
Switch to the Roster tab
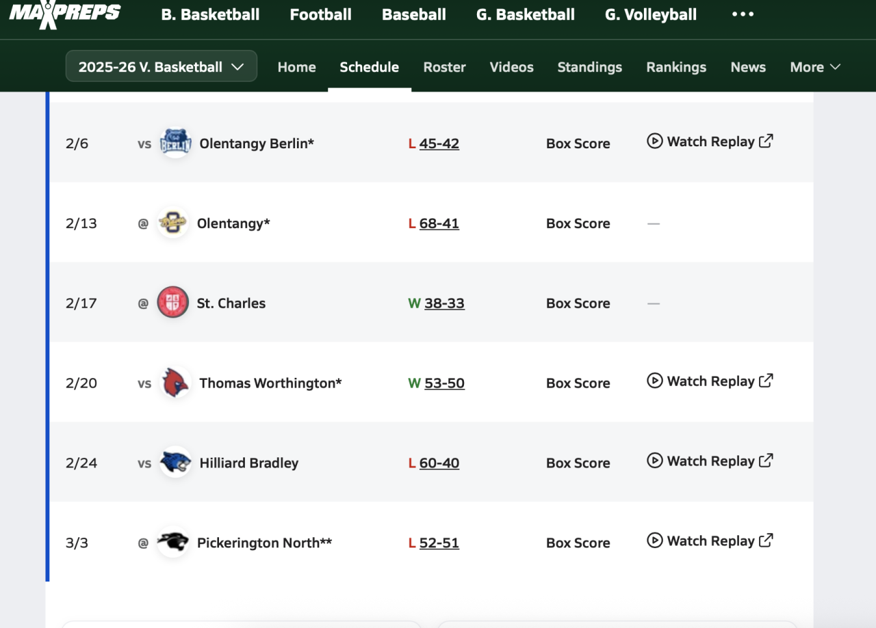[x=444, y=67]
